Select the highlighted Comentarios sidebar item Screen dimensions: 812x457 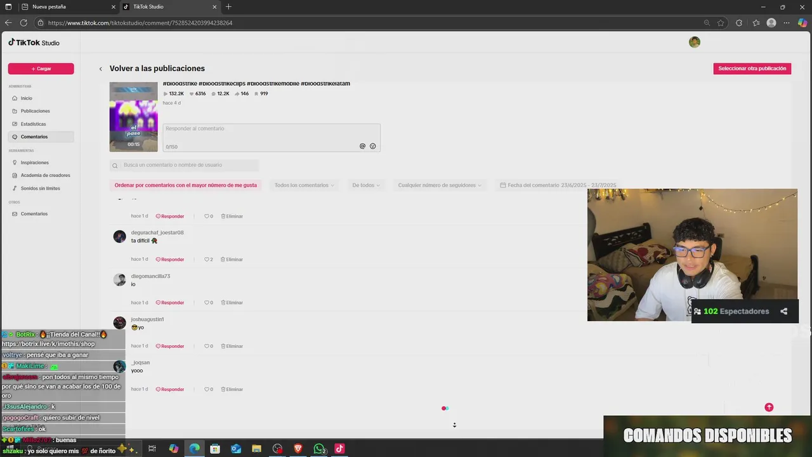pos(41,136)
